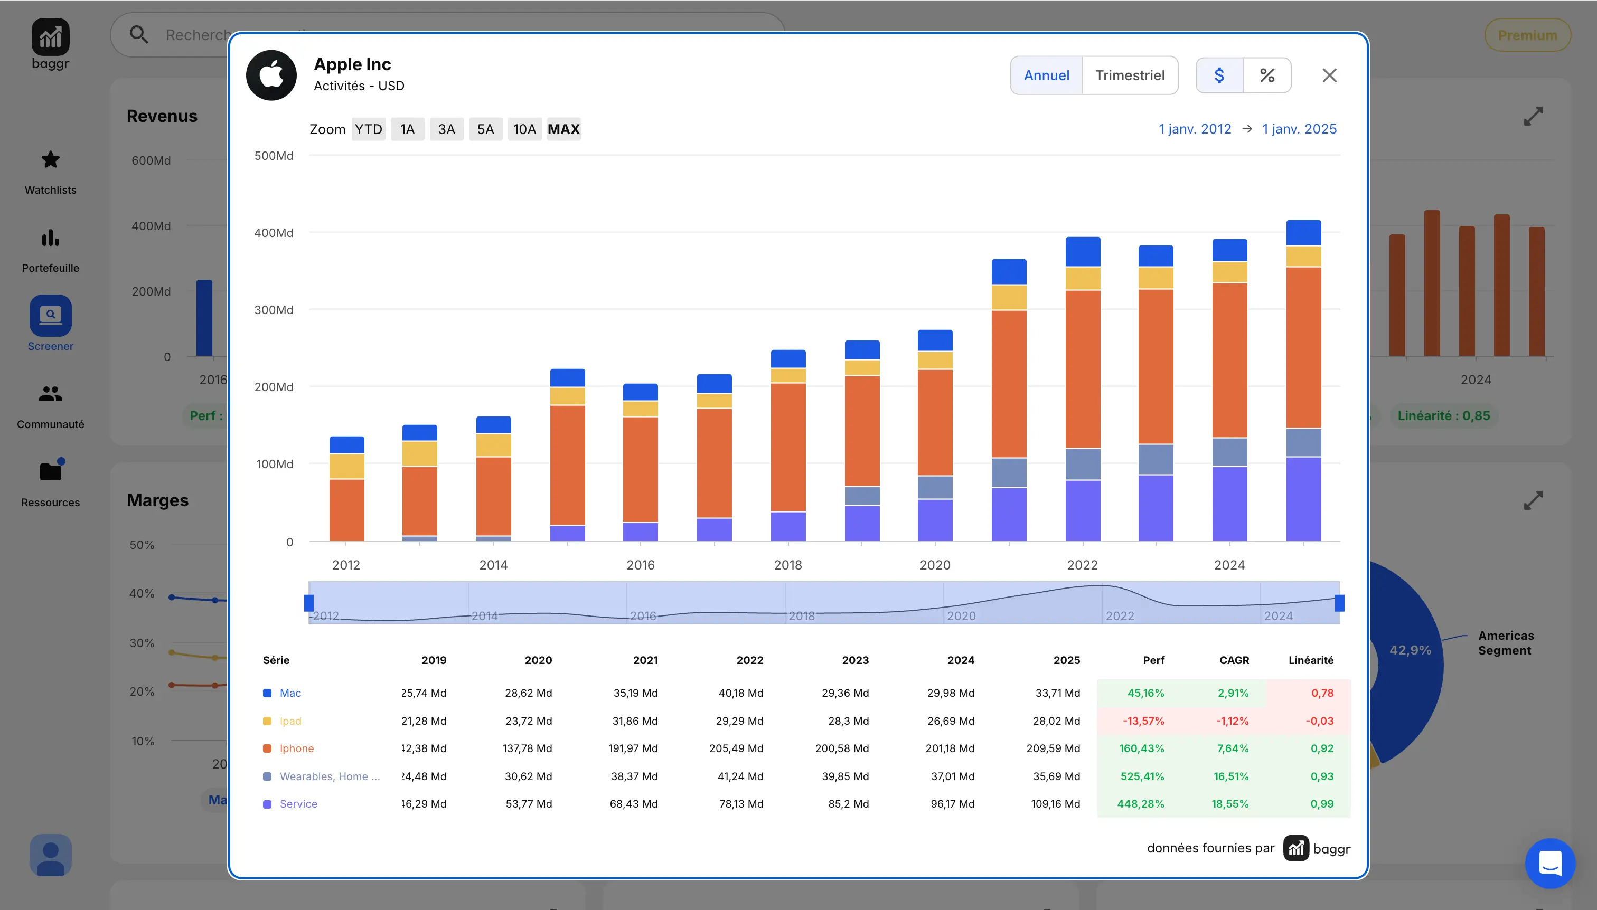Open the Ressources folder icon
This screenshot has width=1597, height=910.
(x=50, y=472)
